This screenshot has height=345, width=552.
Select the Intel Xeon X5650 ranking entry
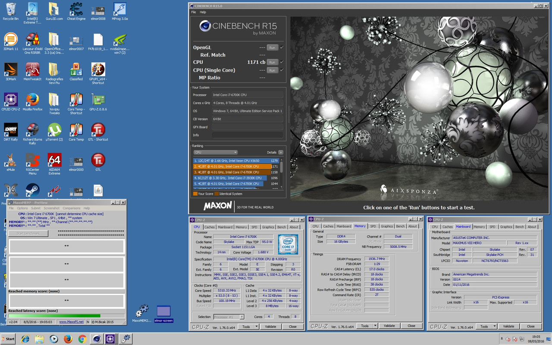pos(236,161)
